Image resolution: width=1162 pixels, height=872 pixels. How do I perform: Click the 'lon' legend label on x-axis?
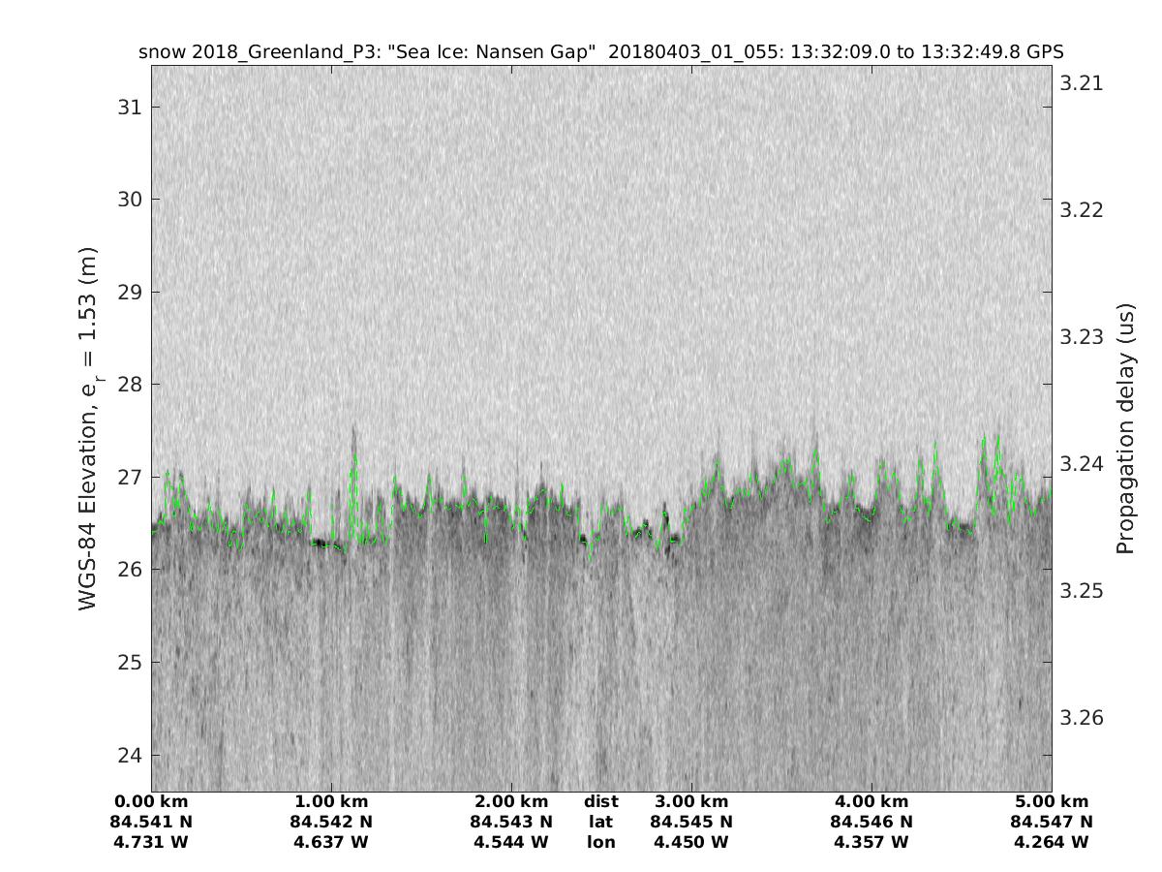coord(600,842)
